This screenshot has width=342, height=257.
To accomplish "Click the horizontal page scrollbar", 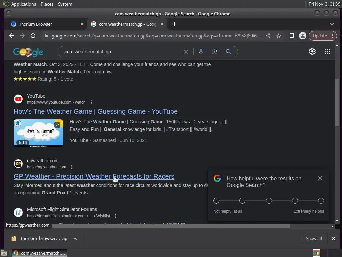I will tap(171, 226).
